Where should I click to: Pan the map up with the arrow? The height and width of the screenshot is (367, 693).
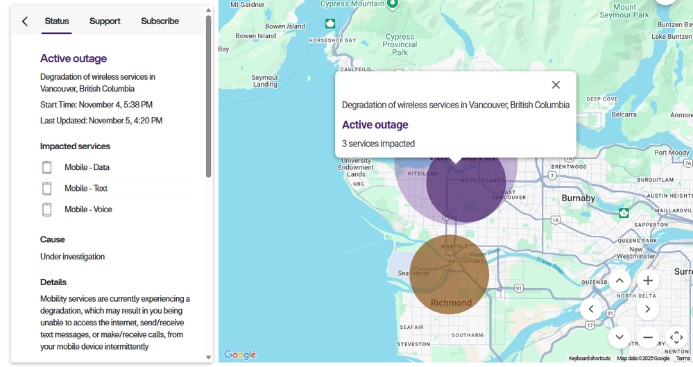coord(619,281)
